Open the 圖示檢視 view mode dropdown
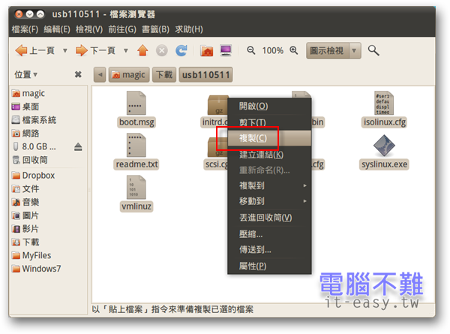This screenshot has height=334, width=450. pos(334,51)
